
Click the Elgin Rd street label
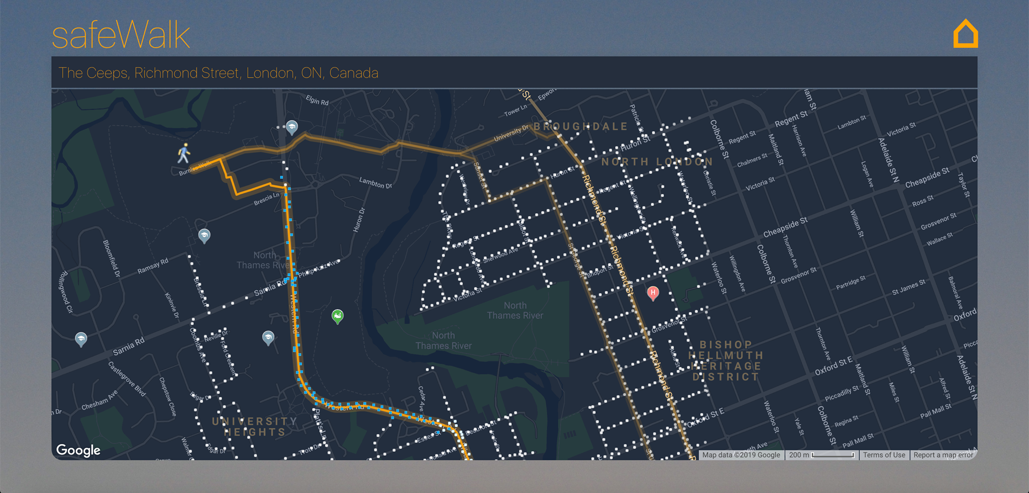tap(317, 100)
